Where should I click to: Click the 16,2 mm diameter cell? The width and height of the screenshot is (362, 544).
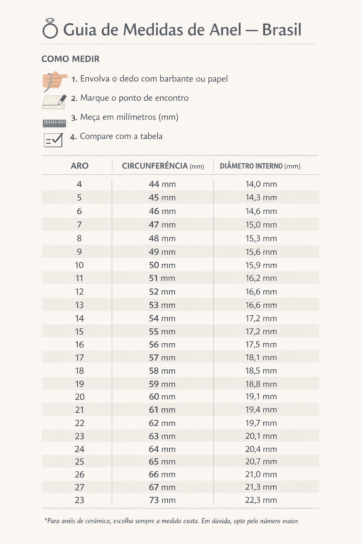click(x=261, y=278)
